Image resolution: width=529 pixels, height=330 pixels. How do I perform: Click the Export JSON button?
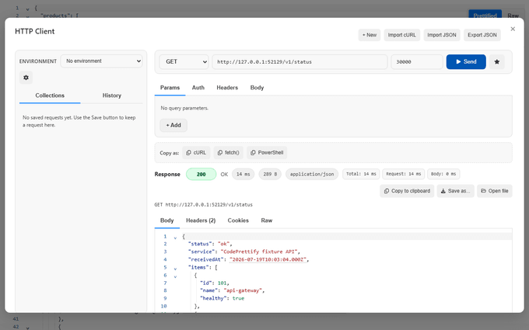[482, 35]
